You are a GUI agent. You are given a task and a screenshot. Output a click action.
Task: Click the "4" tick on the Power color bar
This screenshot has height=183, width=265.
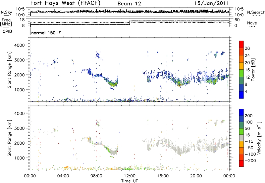click(x=246, y=91)
